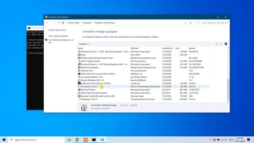Open the Control Panel Home link
Viewport: 254px width, 143px height.
coord(57,30)
